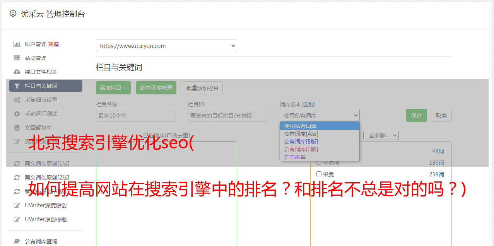Click the refresh icon beside 同义词伪原创[2版]
The height and width of the screenshot is (246, 494).
[x=17, y=178]
